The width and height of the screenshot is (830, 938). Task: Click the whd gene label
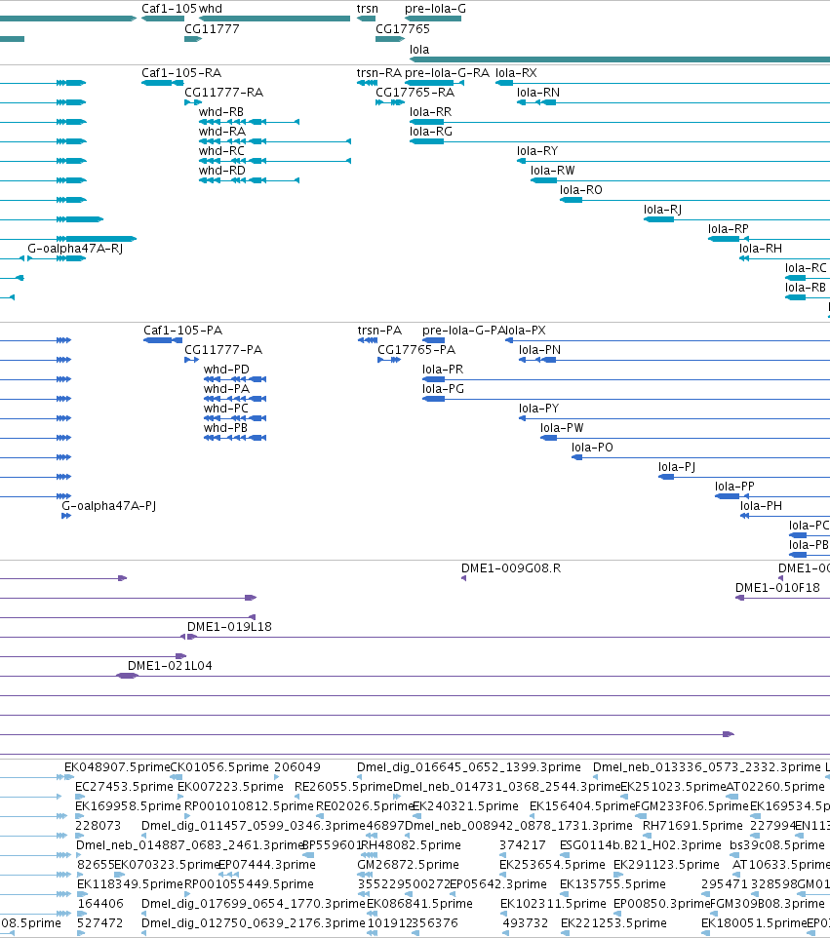click(x=211, y=9)
